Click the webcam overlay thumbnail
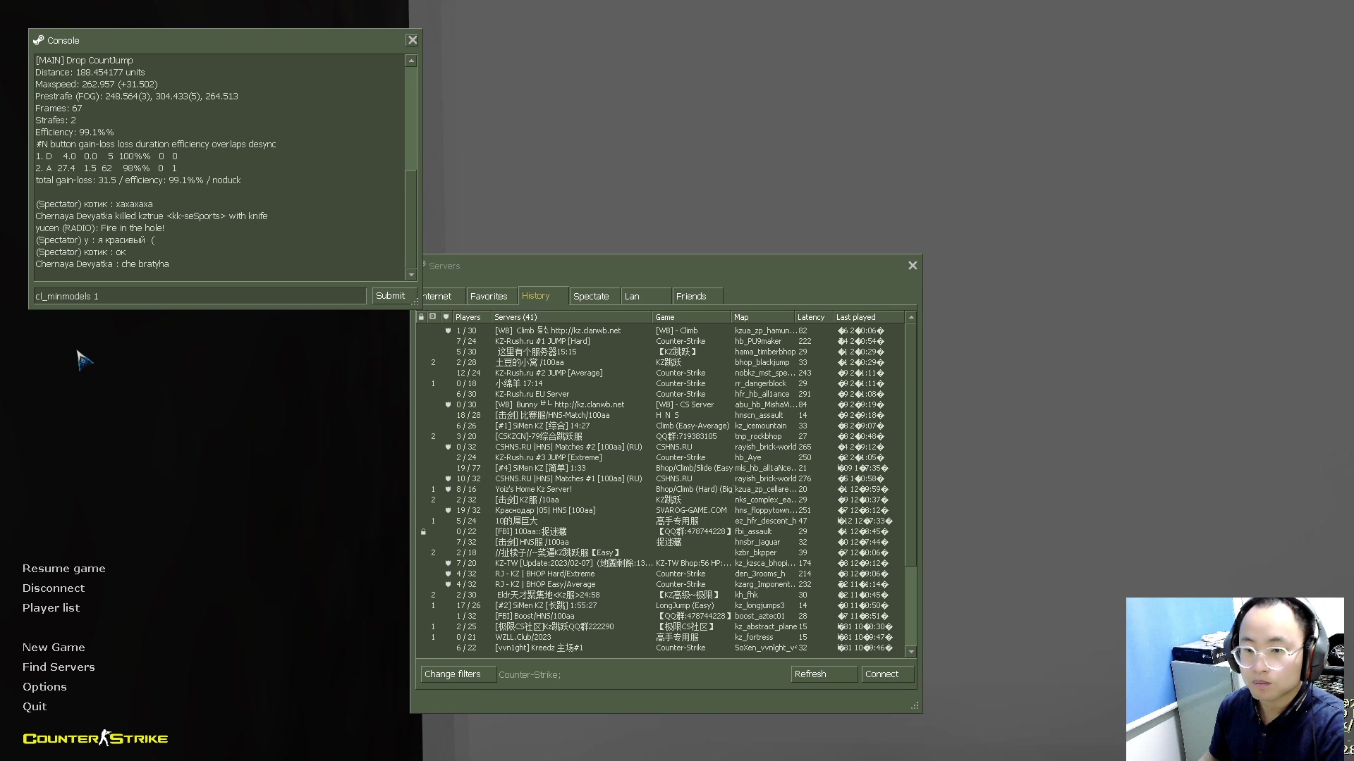The height and width of the screenshot is (761, 1354). (x=1235, y=679)
